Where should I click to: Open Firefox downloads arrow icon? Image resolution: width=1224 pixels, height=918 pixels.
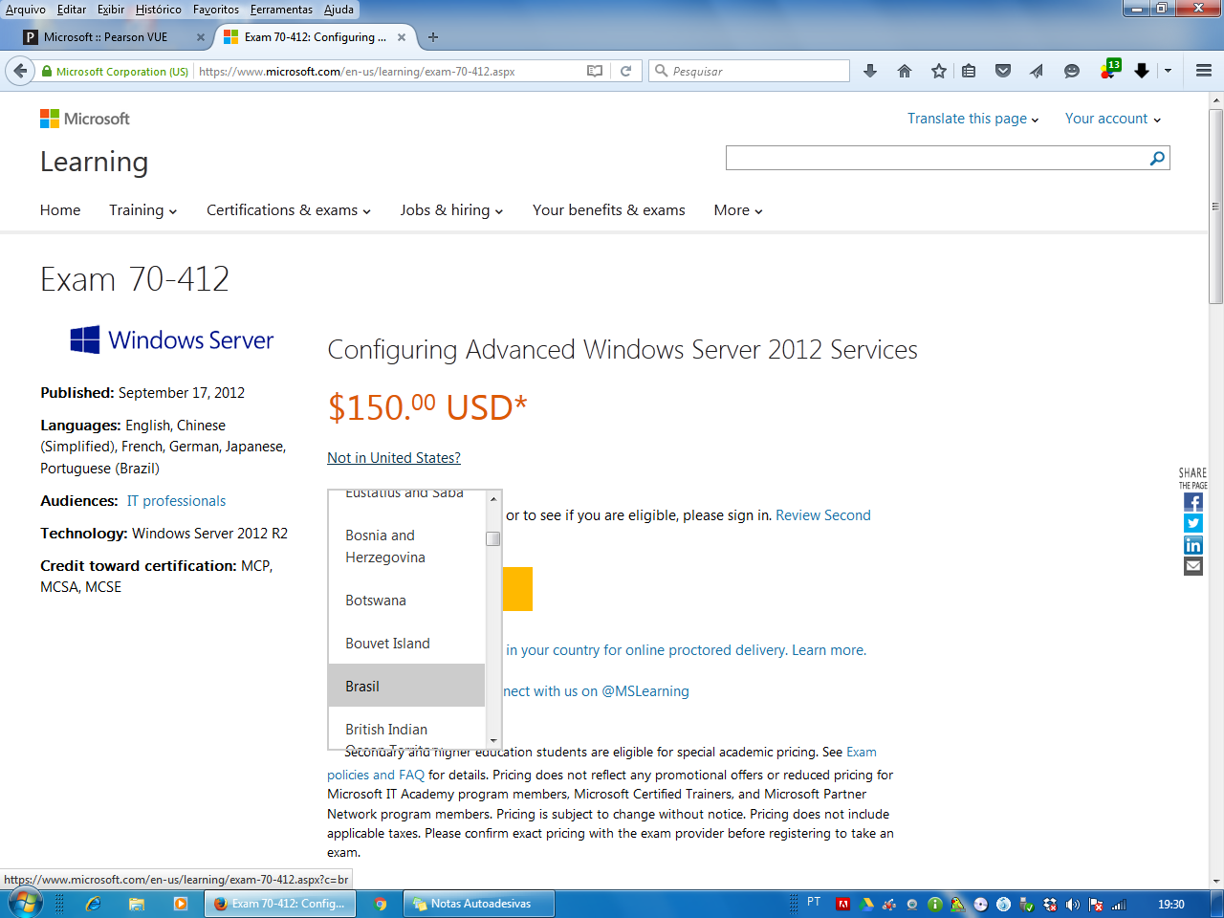tap(870, 71)
